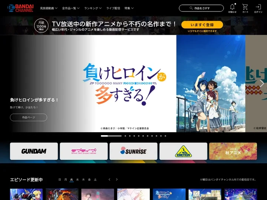
Task: Click the 負けヒロインが多すぎる！ banner logo
Action: (x=124, y=84)
